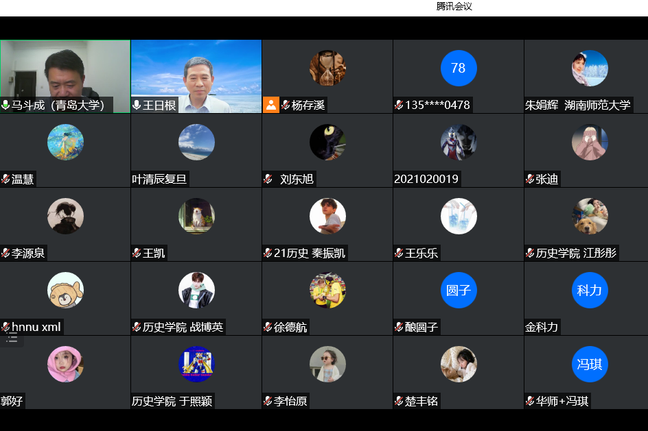Click the dog avatar of 王凯
Image resolution: width=648 pixels, height=431 pixels.
coord(196,216)
